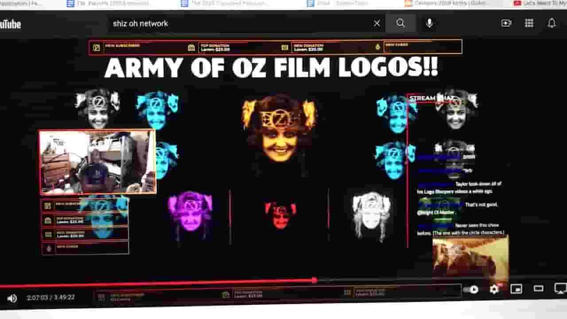
Task: Open the YouTube apps grid icon
Action: click(x=529, y=23)
